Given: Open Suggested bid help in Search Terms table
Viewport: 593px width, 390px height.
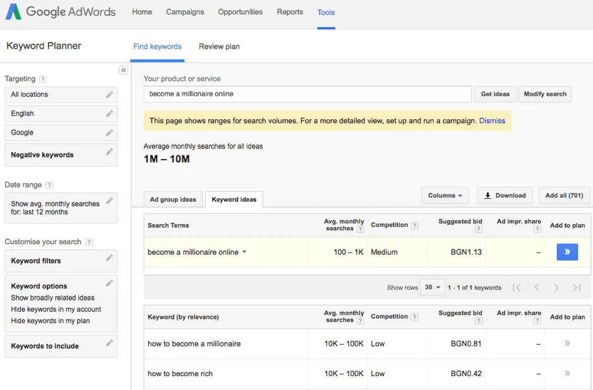Looking at the screenshot, I should point(479,229).
